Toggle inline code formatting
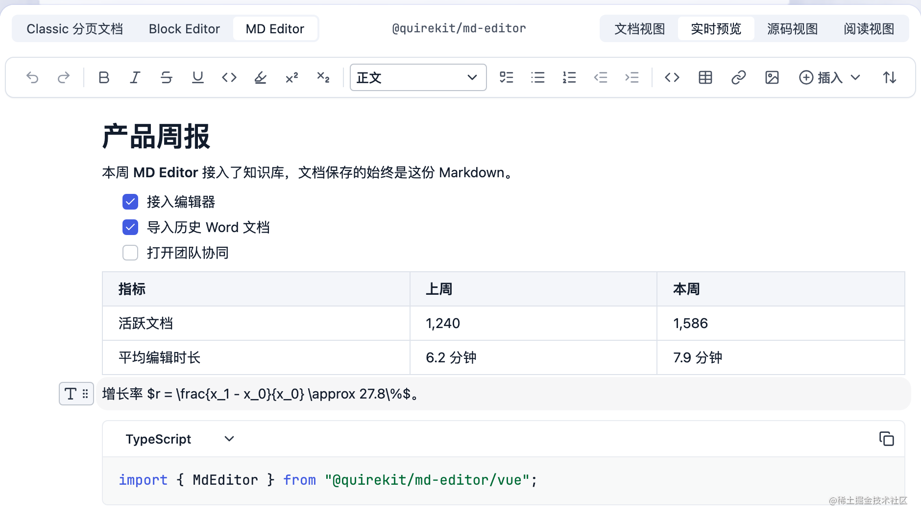 pyautogui.click(x=229, y=77)
